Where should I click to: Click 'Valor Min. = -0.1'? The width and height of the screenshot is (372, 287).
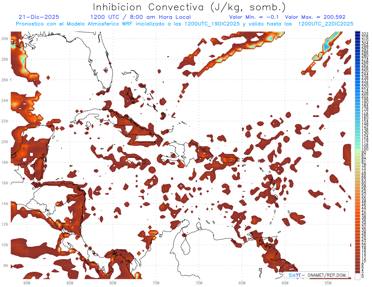click(x=254, y=17)
